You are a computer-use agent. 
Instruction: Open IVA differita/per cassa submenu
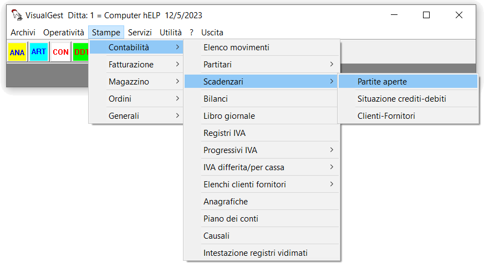coord(262,167)
